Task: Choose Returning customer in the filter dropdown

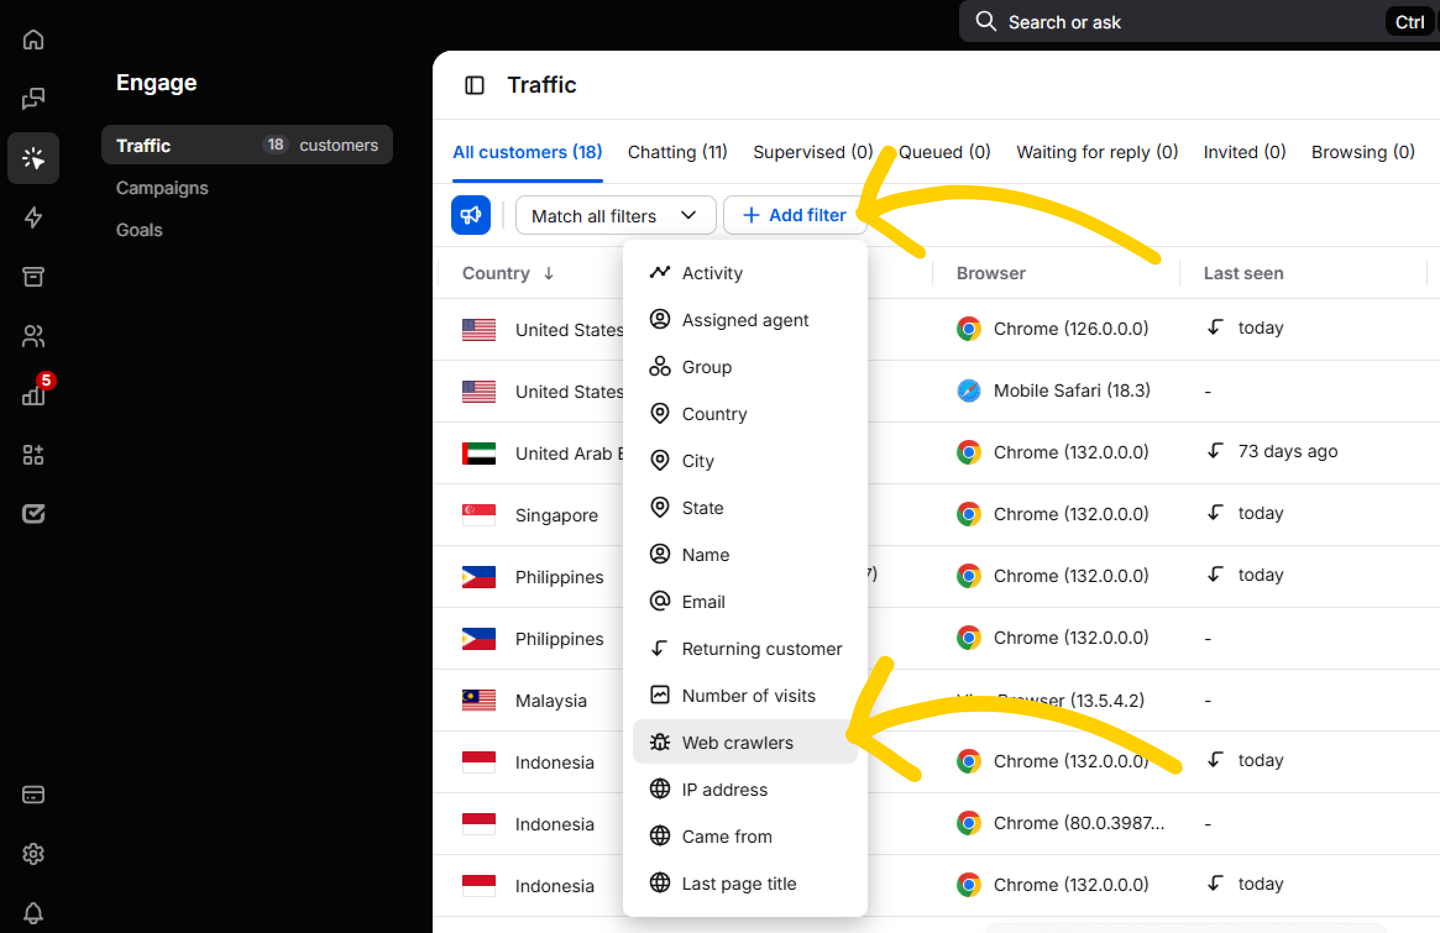Action: click(761, 648)
